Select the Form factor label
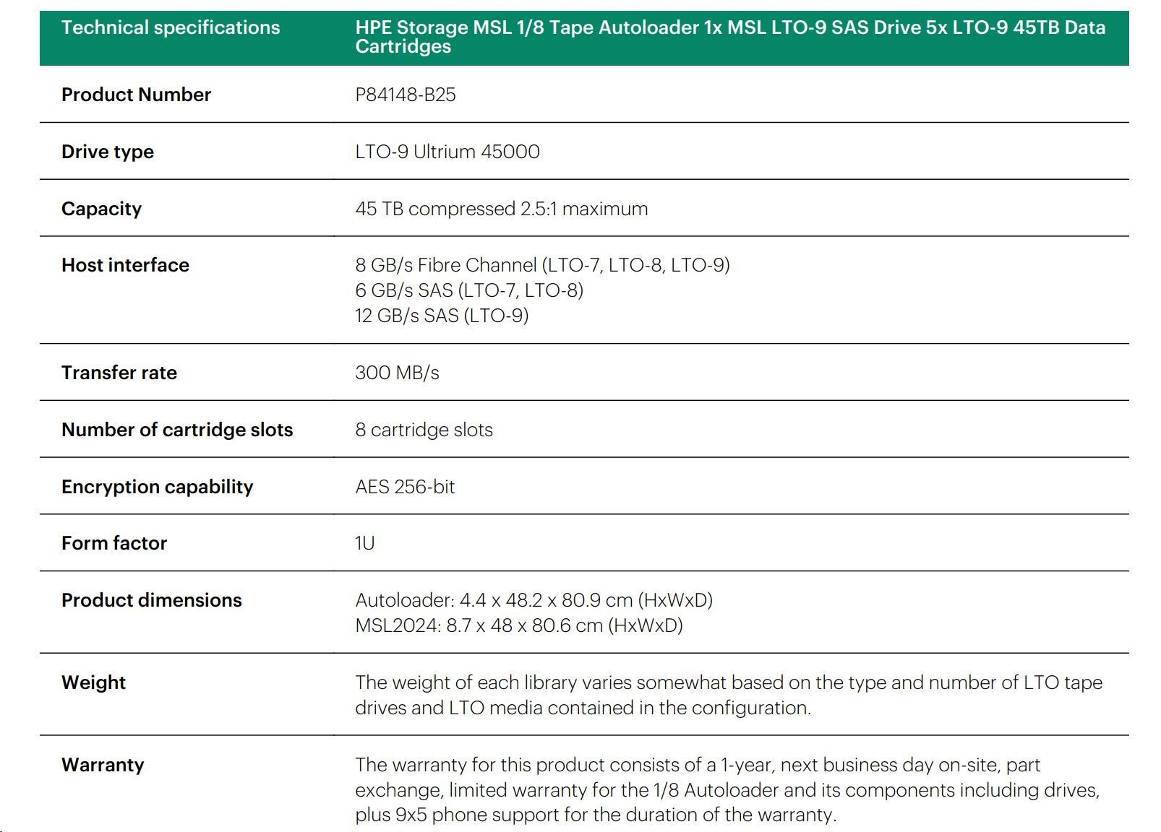The image size is (1161, 832). pos(113,543)
